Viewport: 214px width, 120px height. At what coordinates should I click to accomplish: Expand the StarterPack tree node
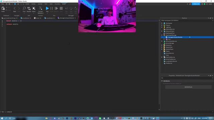(x=162, y=47)
